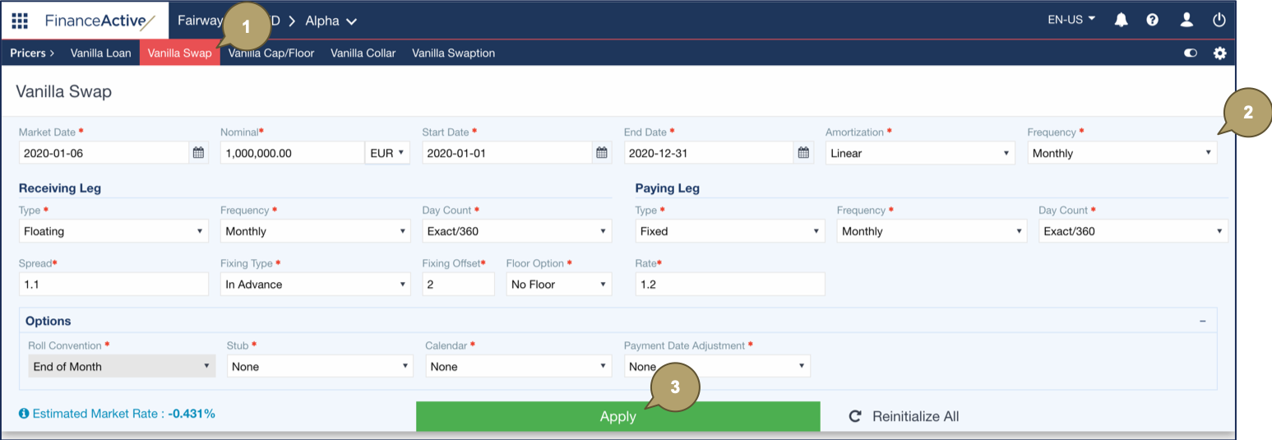The width and height of the screenshot is (1272, 440).
Task: Toggle the switch beside the gear icon
Action: (1190, 53)
